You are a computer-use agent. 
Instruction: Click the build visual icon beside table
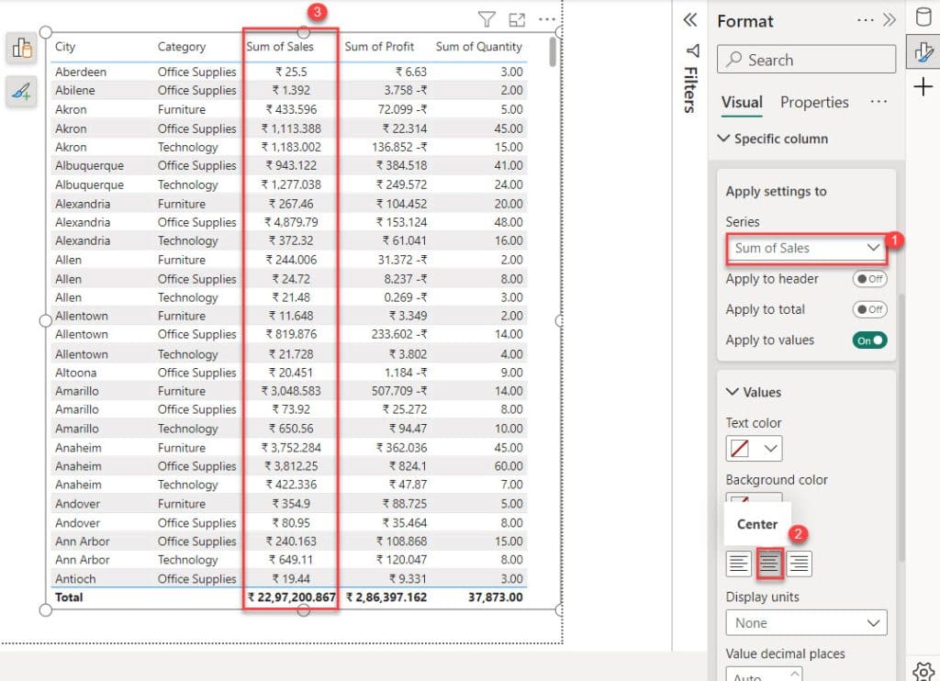tap(22, 48)
